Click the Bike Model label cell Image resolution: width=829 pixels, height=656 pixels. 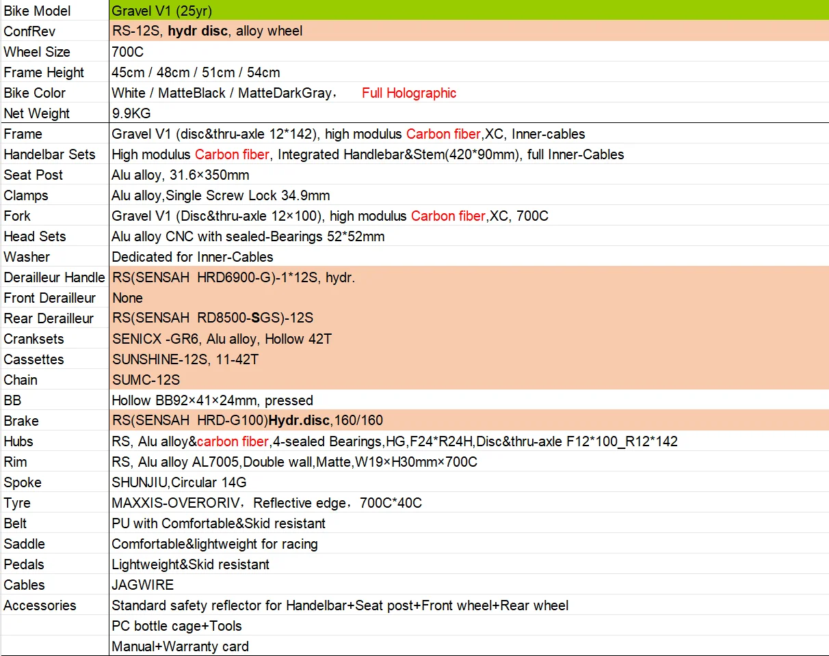point(54,10)
